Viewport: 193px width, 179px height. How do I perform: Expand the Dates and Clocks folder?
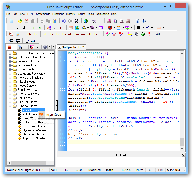click(10, 61)
